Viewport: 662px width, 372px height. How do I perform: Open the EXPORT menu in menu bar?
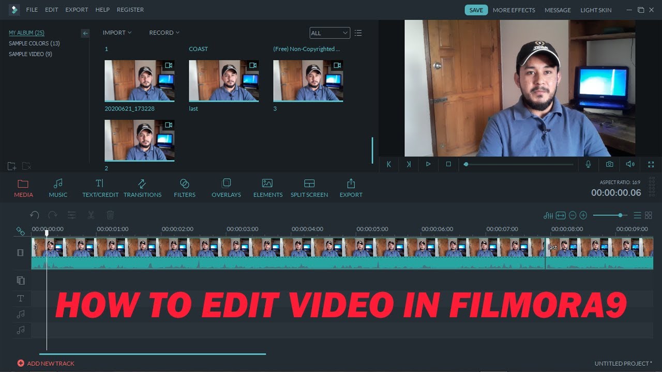[x=77, y=10]
